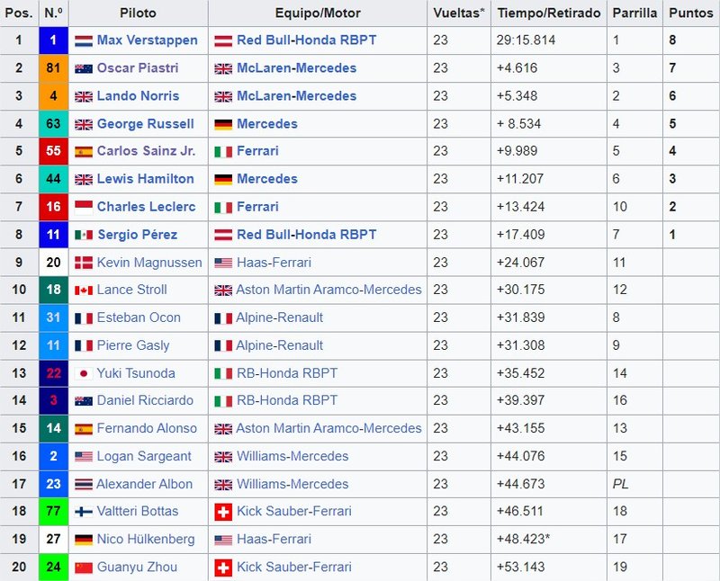Click the gap value +24.067
This screenshot has height=581, width=720.
click(x=520, y=263)
